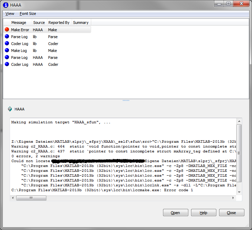
Task: Click the HAAA chart icon above log
Action: coord(10,109)
